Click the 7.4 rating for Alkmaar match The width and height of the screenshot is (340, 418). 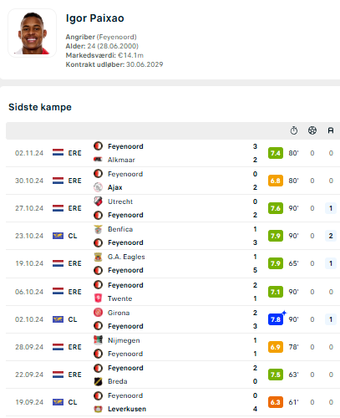click(276, 153)
